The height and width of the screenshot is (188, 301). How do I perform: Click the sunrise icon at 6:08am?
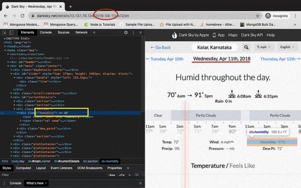pyautogui.click(x=232, y=94)
